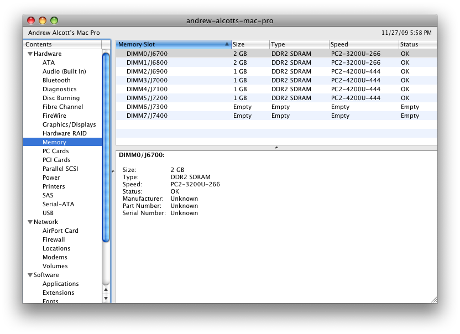Sort by Memory Slot column header
The image size is (460, 334).
pyautogui.click(x=174, y=44)
